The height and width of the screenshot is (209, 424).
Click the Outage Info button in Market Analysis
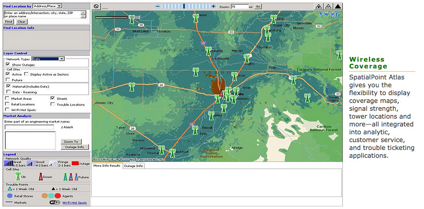(75, 147)
